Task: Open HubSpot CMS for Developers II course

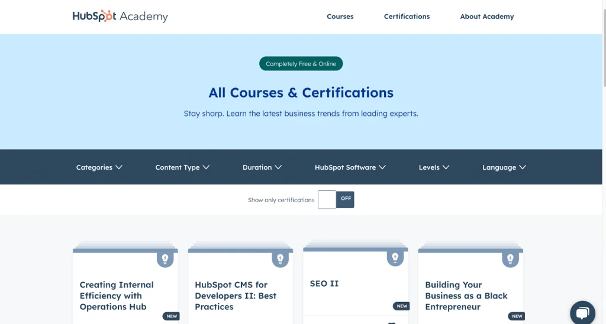Action: coord(236,296)
